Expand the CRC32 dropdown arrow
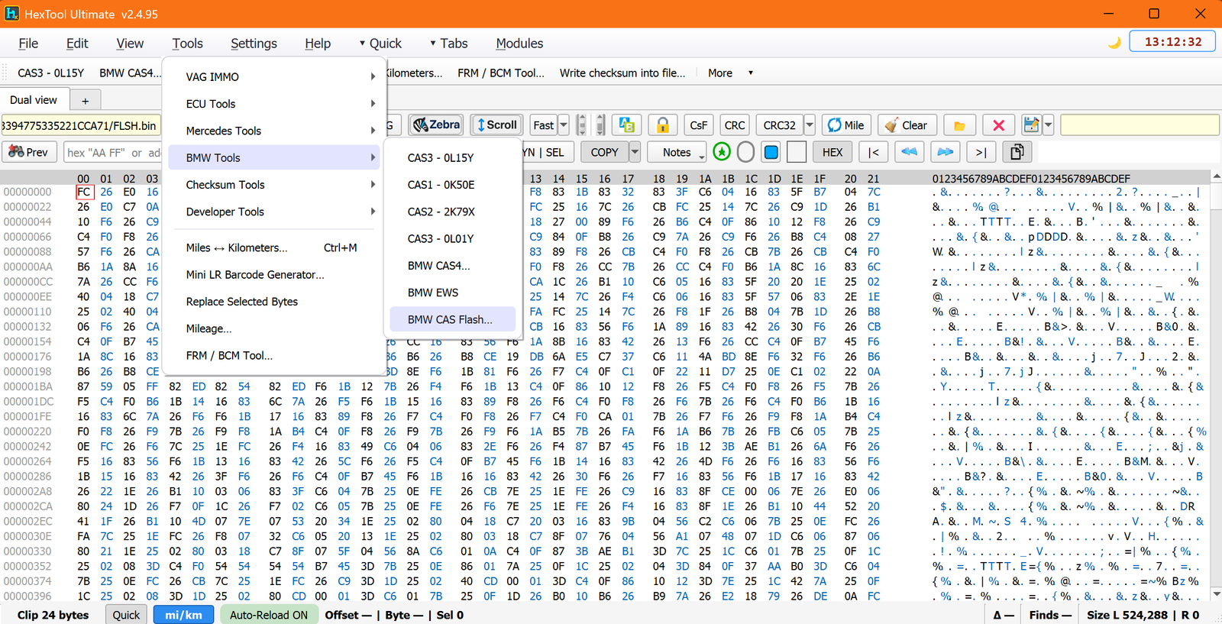The height and width of the screenshot is (624, 1222). pyautogui.click(x=810, y=125)
